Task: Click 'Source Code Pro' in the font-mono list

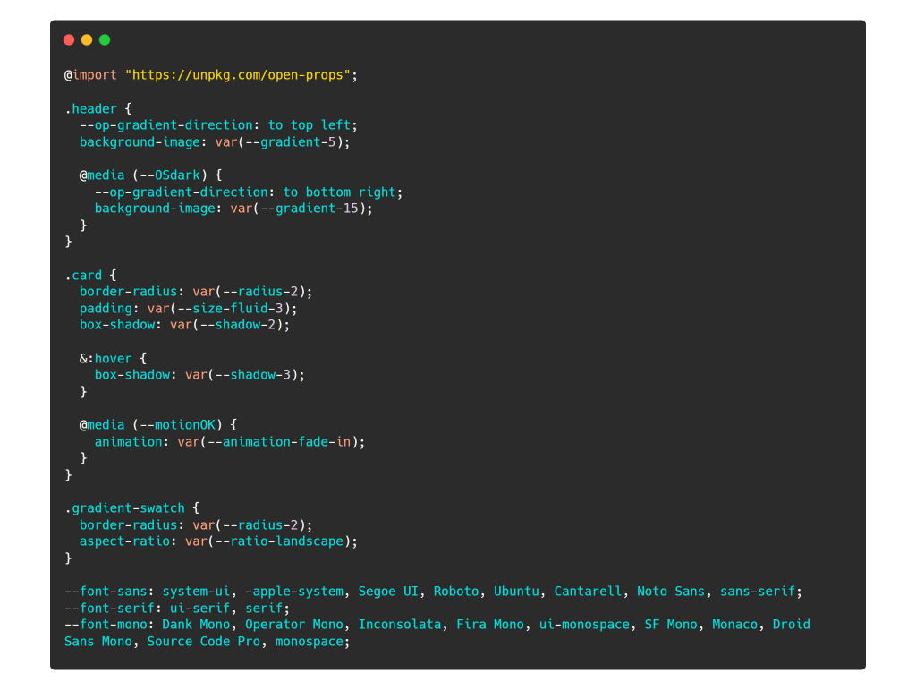Action: point(203,642)
